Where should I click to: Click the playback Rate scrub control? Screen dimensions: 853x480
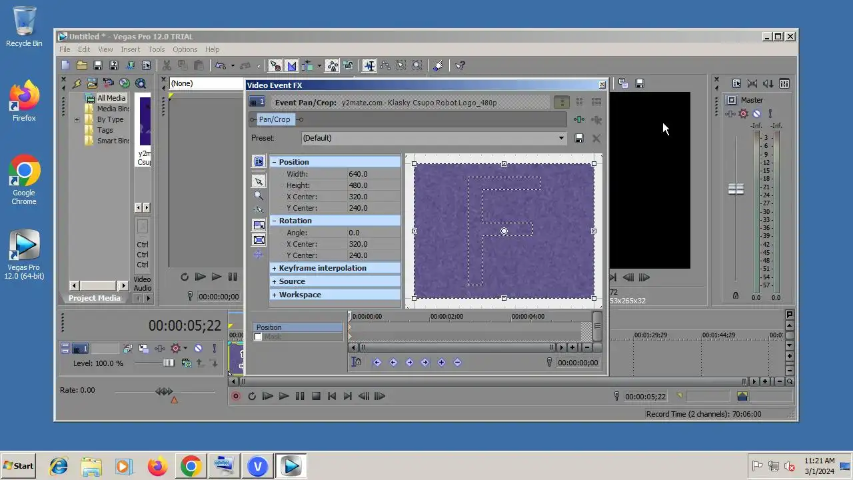pos(164,391)
